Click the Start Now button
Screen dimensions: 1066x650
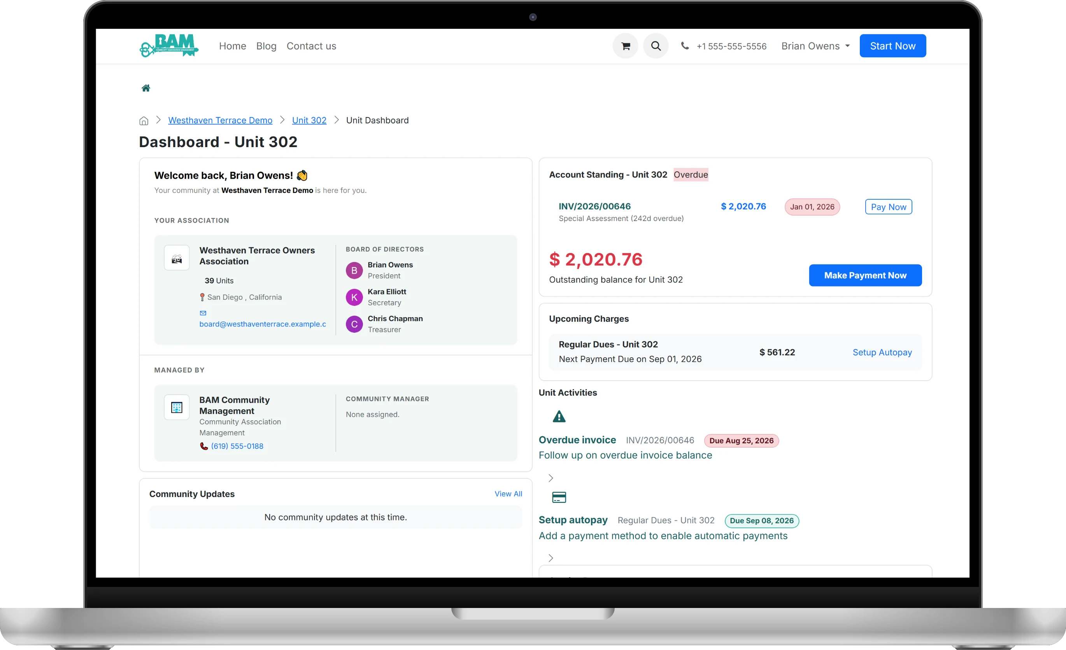coord(892,46)
